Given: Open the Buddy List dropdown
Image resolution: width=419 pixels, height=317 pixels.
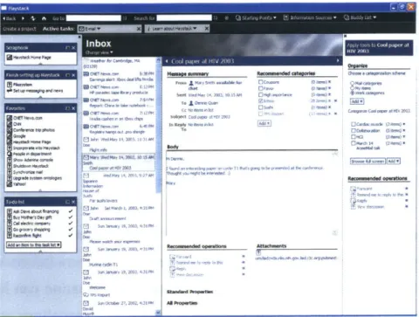Looking at the screenshot, I should click(x=361, y=17).
